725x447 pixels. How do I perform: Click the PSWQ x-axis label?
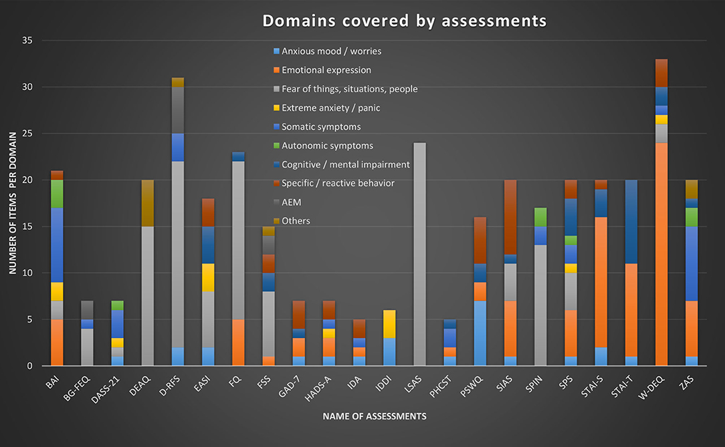[471, 386]
